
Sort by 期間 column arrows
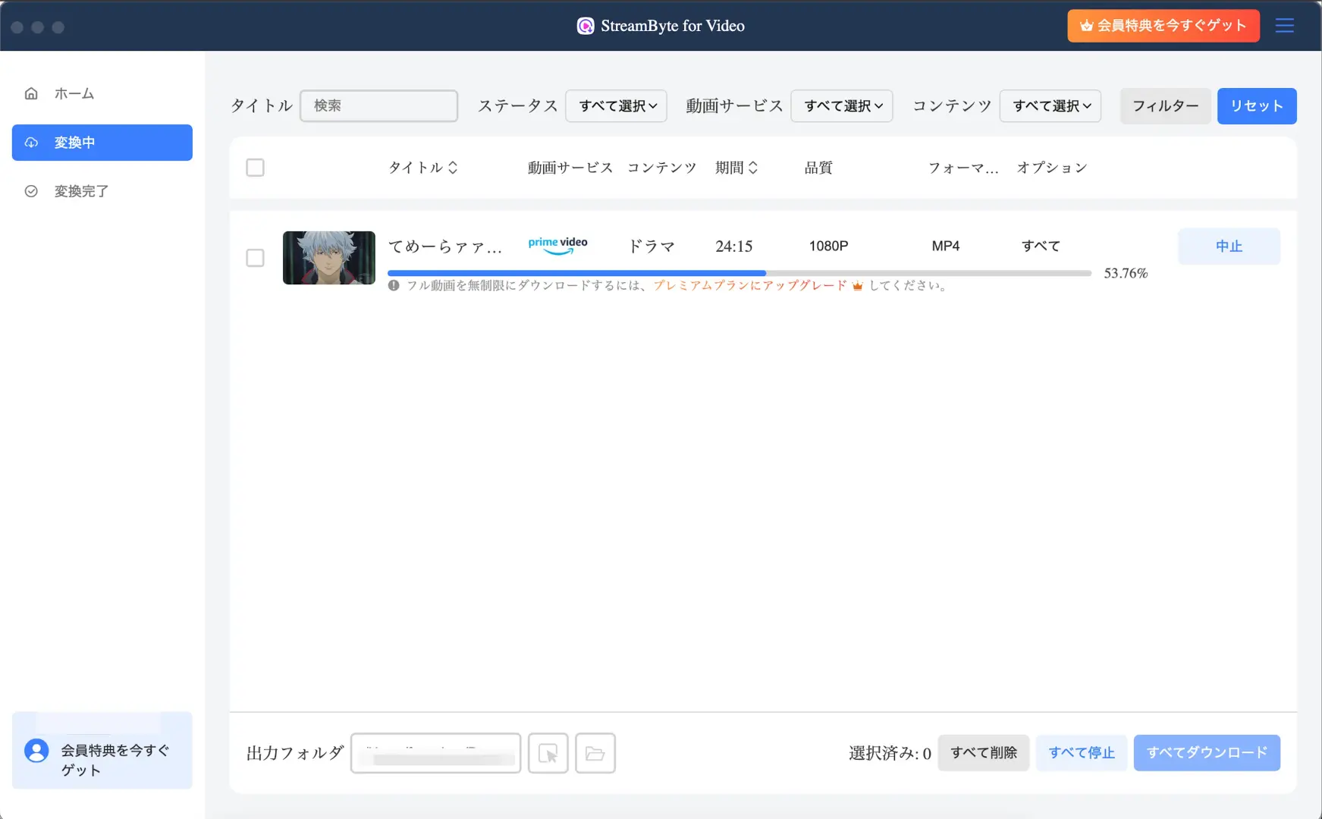pos(753,168)
